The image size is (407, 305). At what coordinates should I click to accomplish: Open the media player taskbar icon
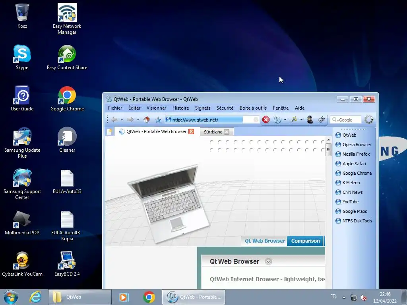click(x=124, y=297)
